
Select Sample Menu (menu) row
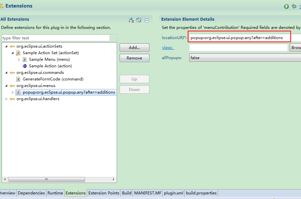click(x=49, y=59)
